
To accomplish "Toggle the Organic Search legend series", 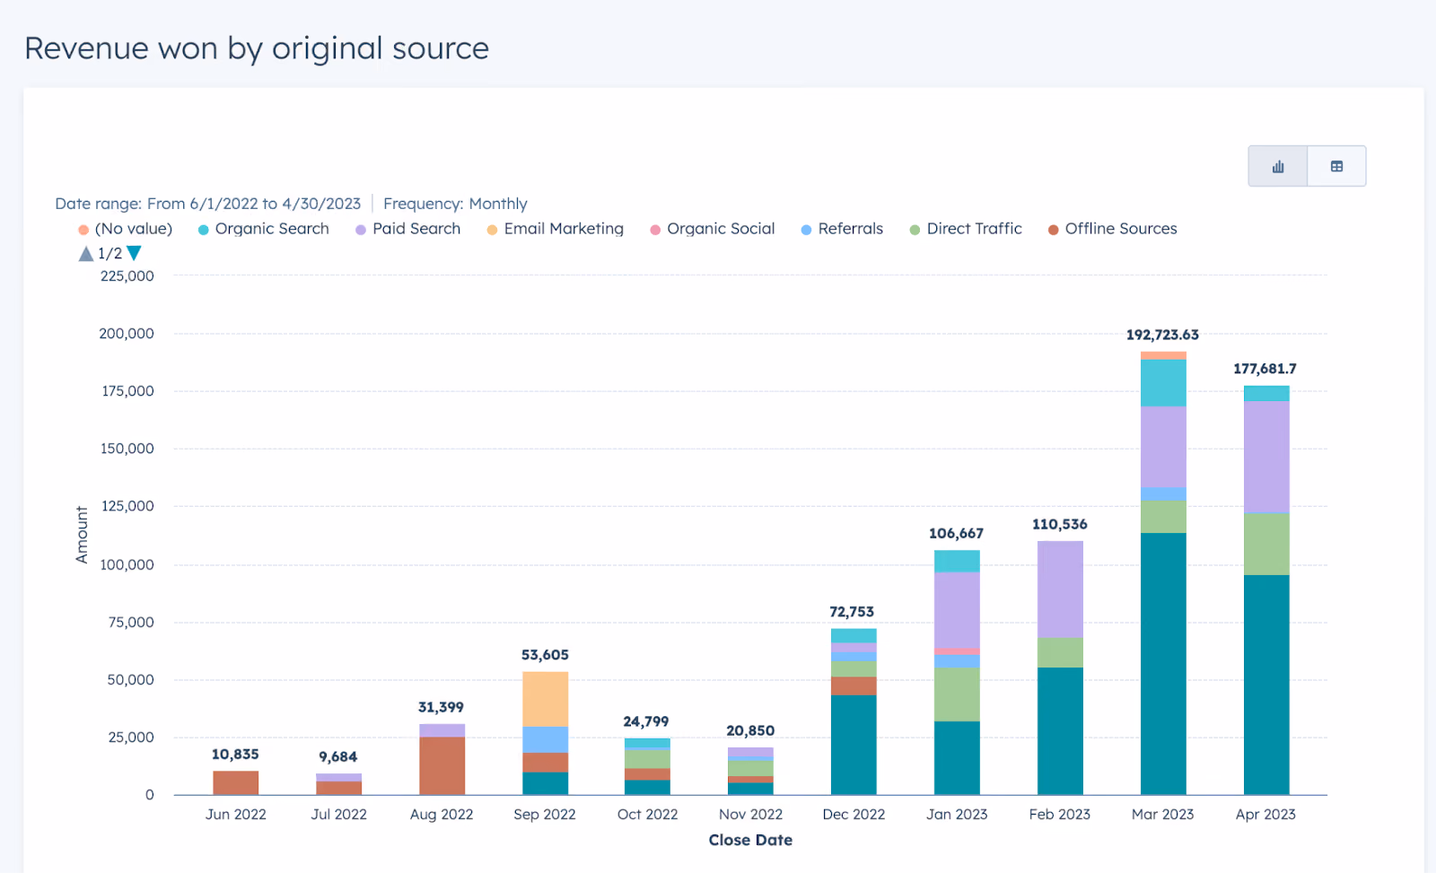I will point(263,229).
